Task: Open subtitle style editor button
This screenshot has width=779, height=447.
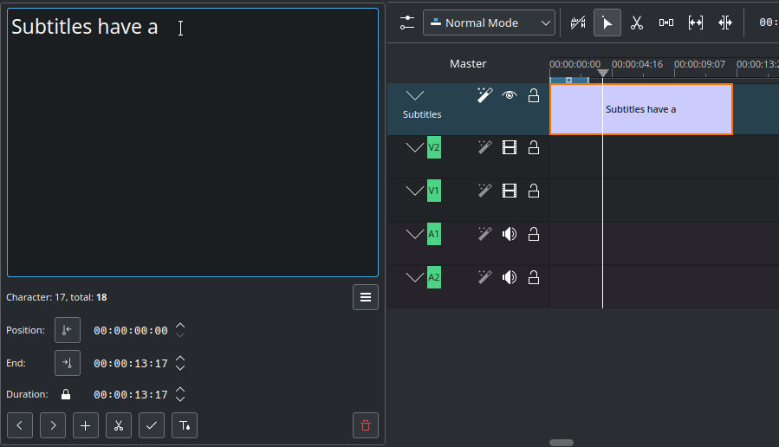Action: click(x=185, y=425)
